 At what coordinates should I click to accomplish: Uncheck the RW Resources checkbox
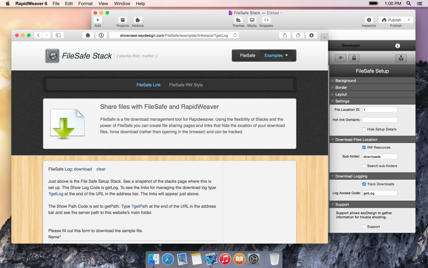click(x=364, y=147)
